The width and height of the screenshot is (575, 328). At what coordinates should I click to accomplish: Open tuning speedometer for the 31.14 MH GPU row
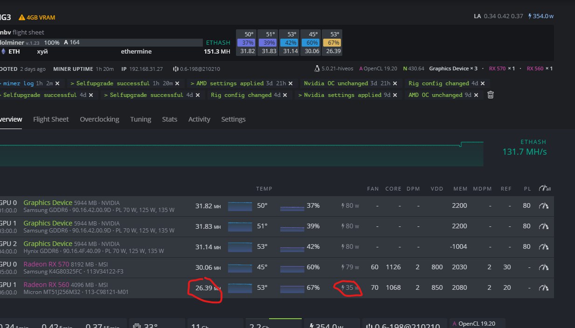click(x=544, y=246)
